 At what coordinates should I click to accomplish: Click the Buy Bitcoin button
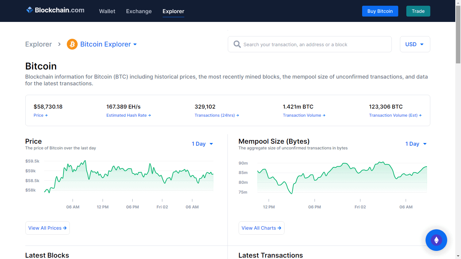pyautogui.click(x=380, y=11)
